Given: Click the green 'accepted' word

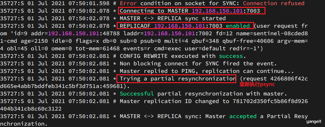Looking at the screenshot, I should 243,116.
